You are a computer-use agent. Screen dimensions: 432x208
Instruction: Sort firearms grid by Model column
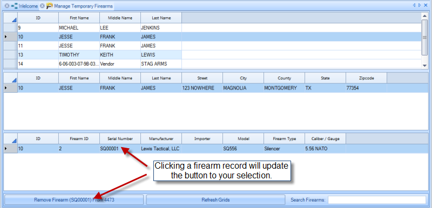click(244, 139)
